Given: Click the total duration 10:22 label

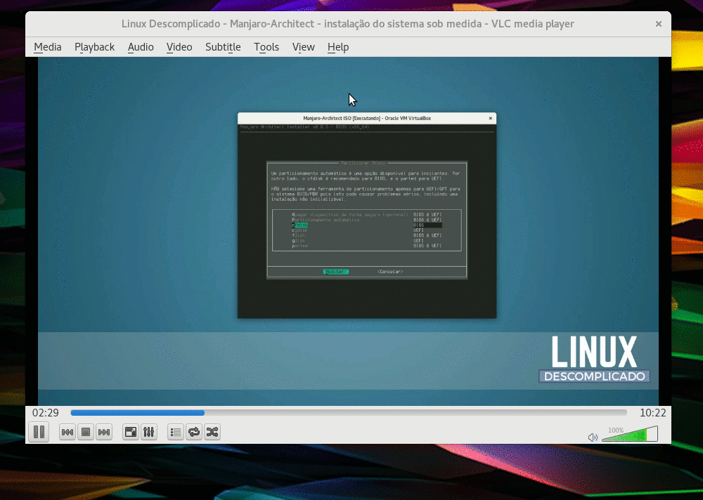Looking at the screenshot, I should (652, 413).
